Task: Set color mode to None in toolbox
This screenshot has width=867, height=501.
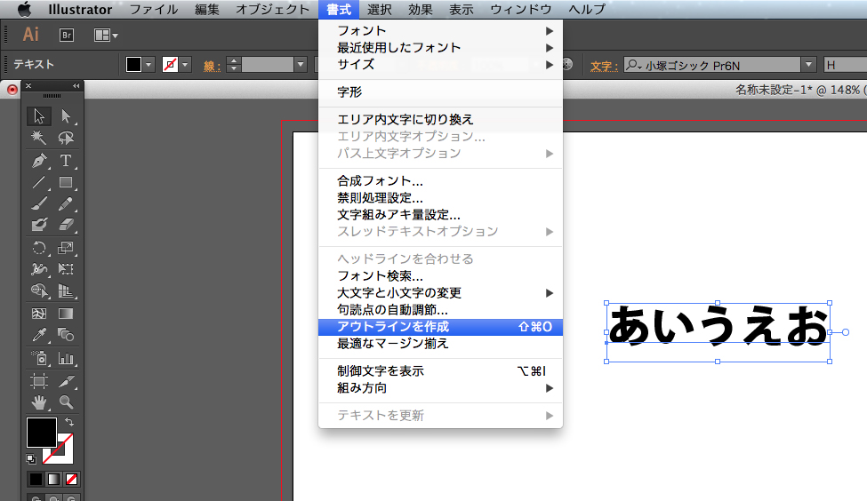Action: pyautogui.click(x=72, y=479)
